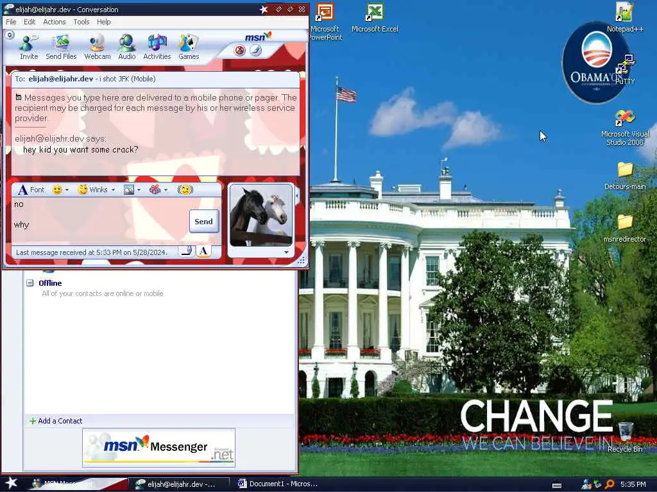Click the gift box pack icon
This screenshot has width=657, height=492.
tap(155, 190)
